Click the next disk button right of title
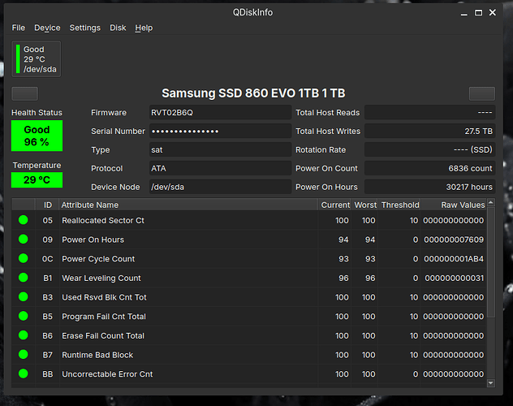 (x=481, y=93)
